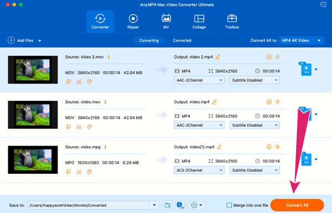The height and width of the screenshot is (213, 332).
Task: Open the color palette effect for video 2.mov
Action: point(89,81)
